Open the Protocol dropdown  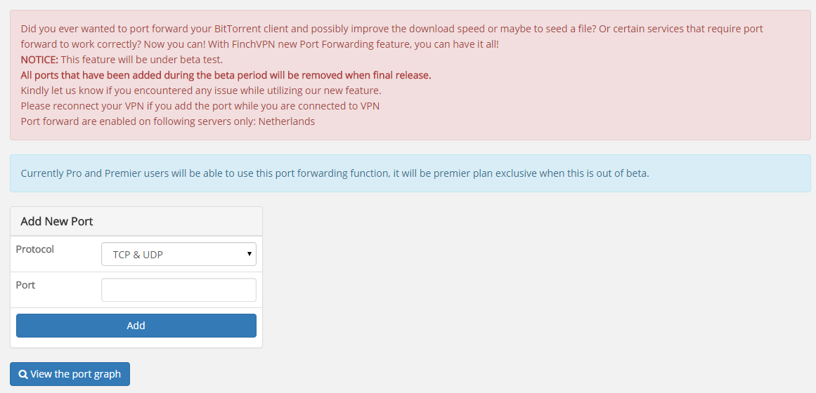[x=179, y=254]
